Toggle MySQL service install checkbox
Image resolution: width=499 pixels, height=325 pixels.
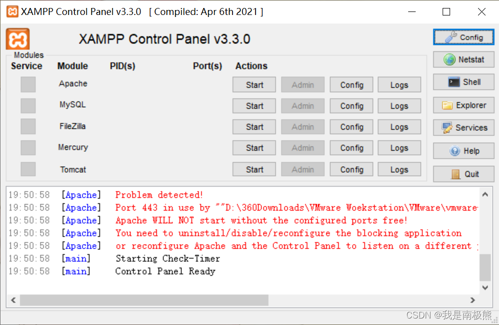tap(28, 106)
